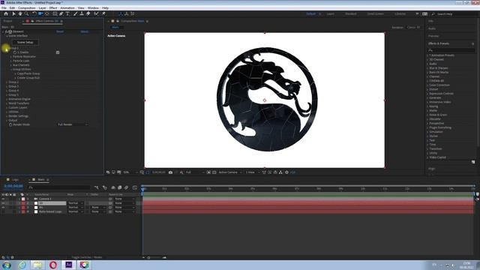The image size is (480, 270).
Task: Toggle the Element effect fx switch
Action: (6, 31)
